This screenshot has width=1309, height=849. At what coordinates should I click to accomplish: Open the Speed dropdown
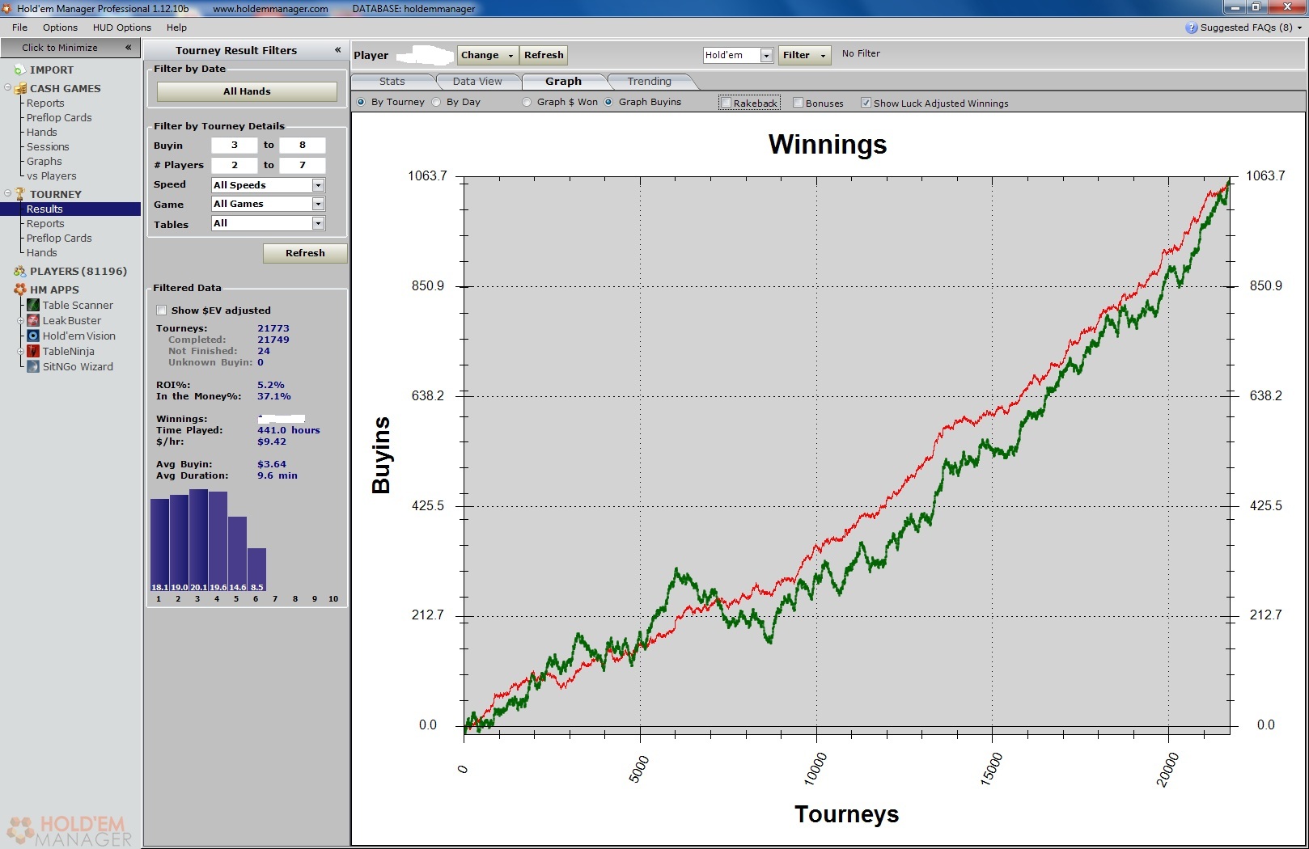coord(318,185)
